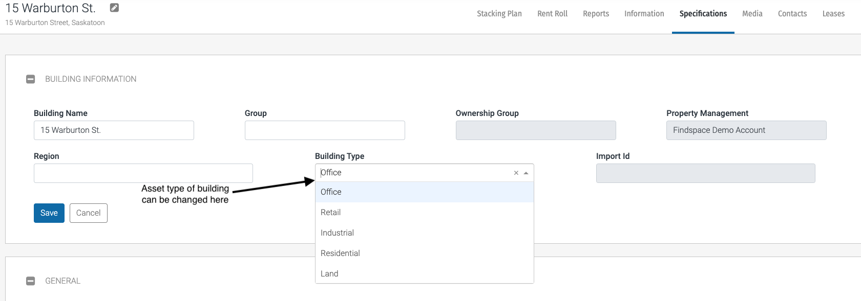View the Leases tab
Screen dimensions: 861x301
[x=833, y=14]
